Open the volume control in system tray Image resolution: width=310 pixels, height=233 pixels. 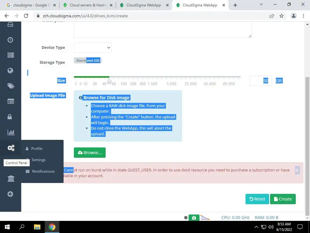click(271, 227)
